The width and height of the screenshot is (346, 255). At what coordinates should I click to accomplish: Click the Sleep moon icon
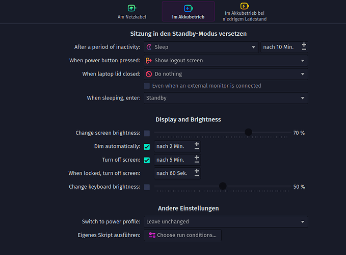pos(149,47)
